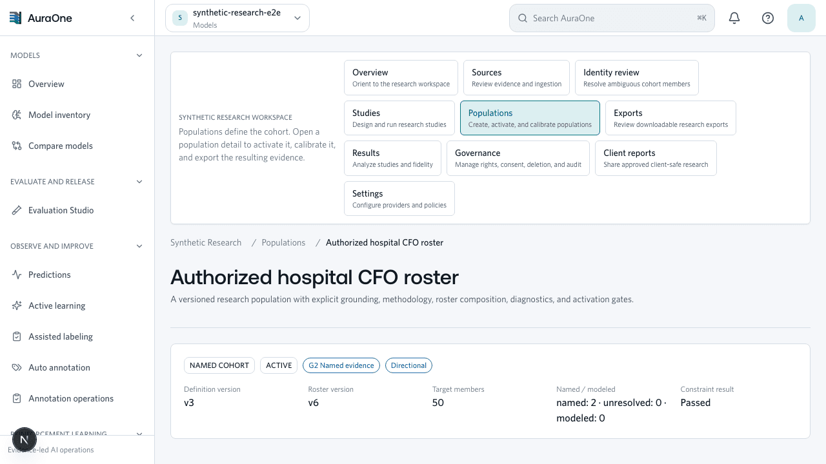Viewport: 826px width, 464px height.
Task: Click the current breadcrumb Authorized hospital CFO roster
Action: [x=385, y=243]
